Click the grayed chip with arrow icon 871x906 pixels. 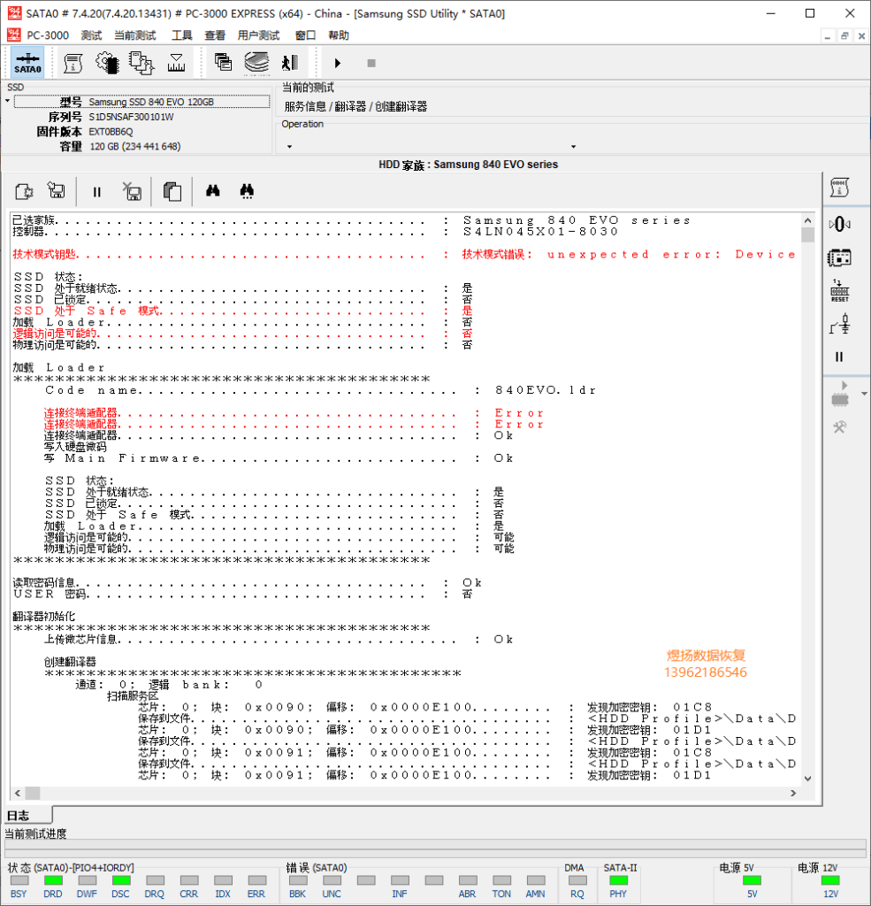pyautogui.click(x=840, y=394)
